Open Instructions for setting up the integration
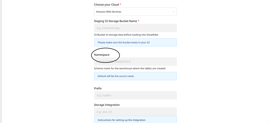The height and width of the screenshot is (123, 268). click(x=121, y=120)
